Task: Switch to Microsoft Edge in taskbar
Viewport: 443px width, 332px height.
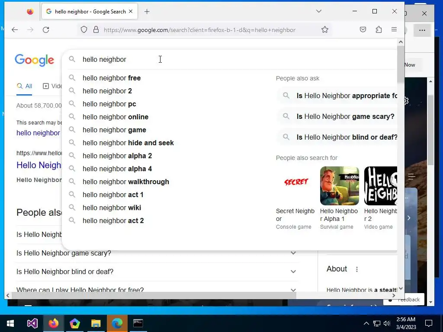Action: [x=117, y=323]
